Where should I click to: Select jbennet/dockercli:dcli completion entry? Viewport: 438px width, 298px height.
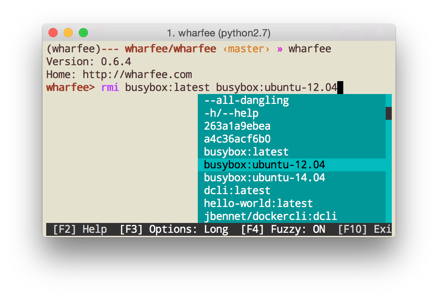tap(292, 216)
